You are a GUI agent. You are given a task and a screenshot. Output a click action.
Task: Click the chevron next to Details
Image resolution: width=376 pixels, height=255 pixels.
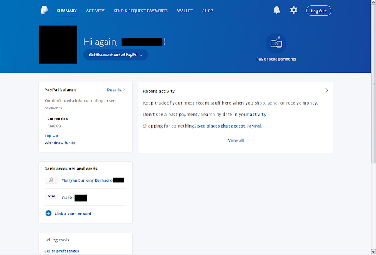124,90
